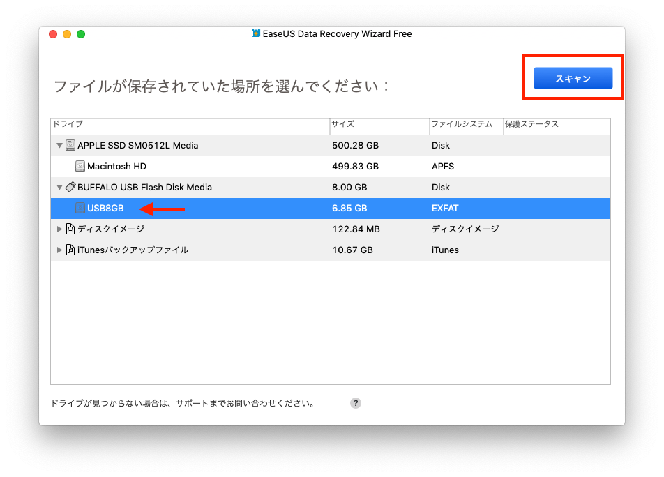Collapse the BUFFALO USB Flash Disk tree
Screen dimensions: 664x477
(59, 188)
